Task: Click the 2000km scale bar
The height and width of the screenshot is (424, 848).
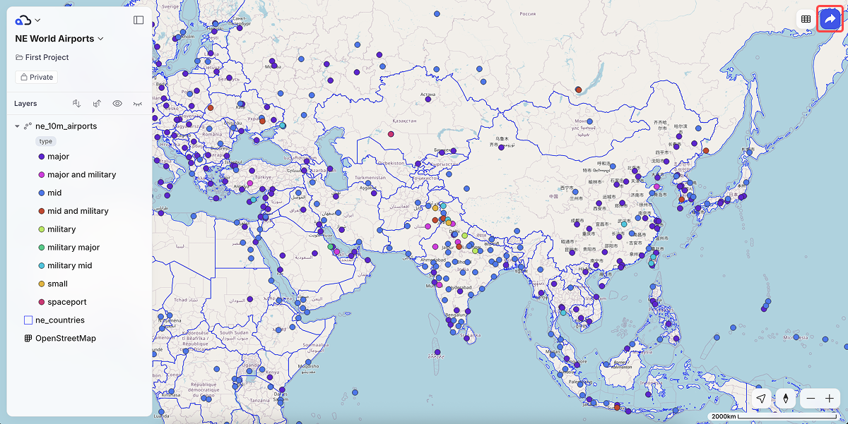Action: point(775,417)
